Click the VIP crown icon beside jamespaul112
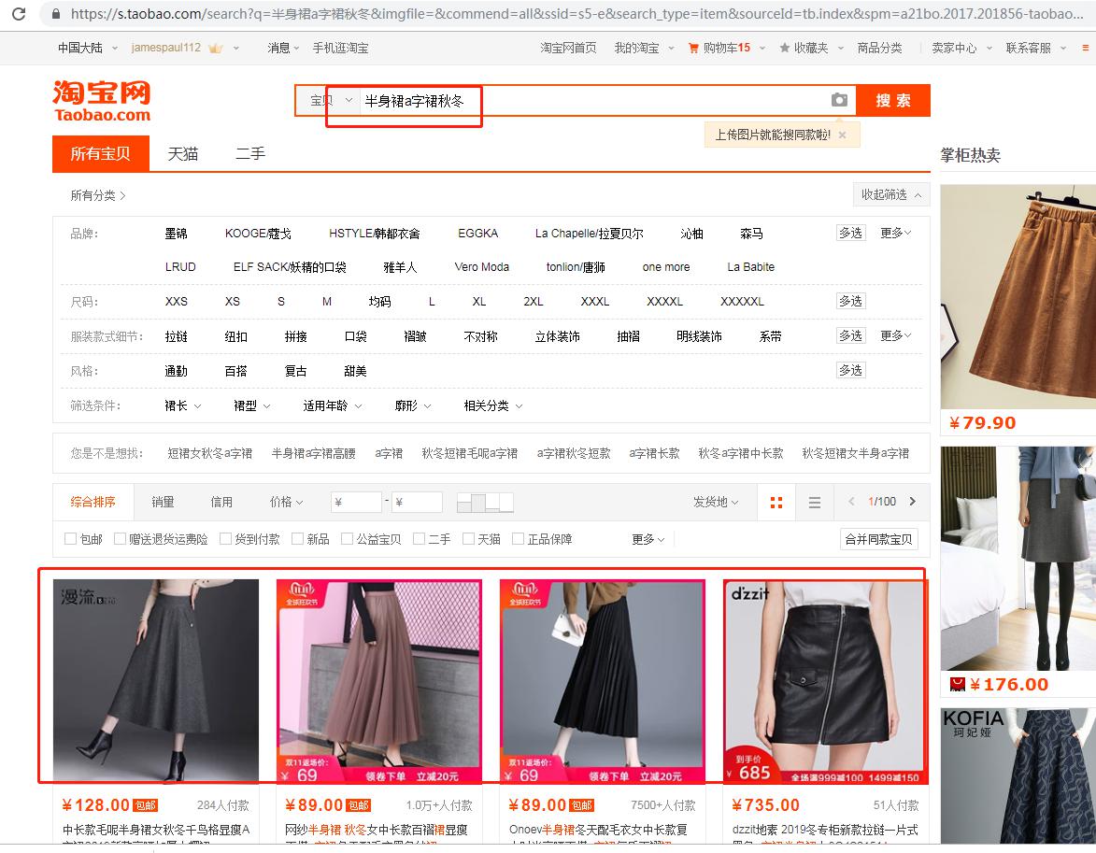 216,47
